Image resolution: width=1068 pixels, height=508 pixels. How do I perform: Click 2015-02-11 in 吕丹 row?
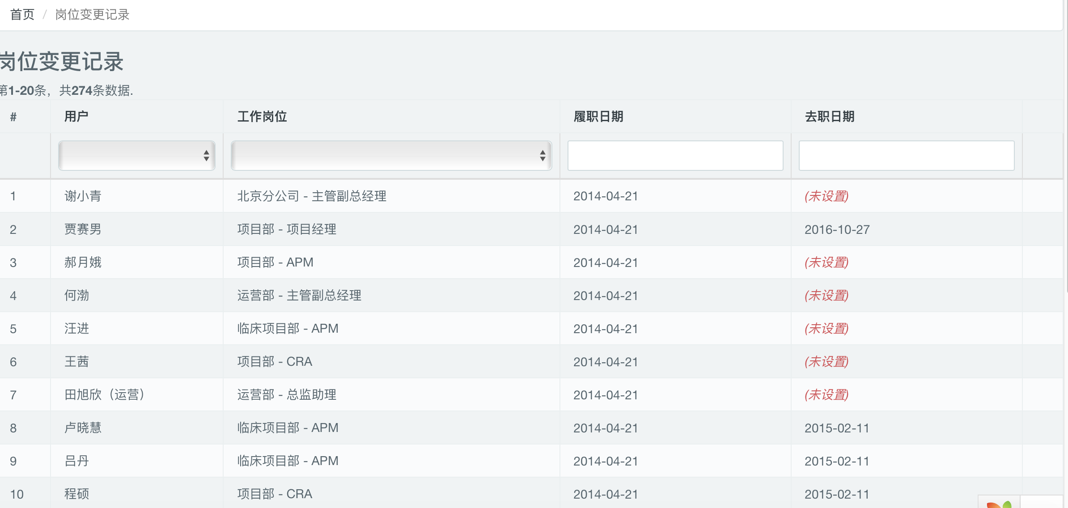tap(837, 461)
